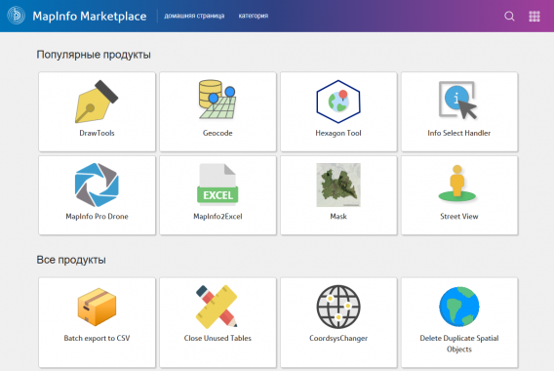Screen dimensions: 554x371
Task: Open the Info Select Handler label
Action: click(459, 133)
